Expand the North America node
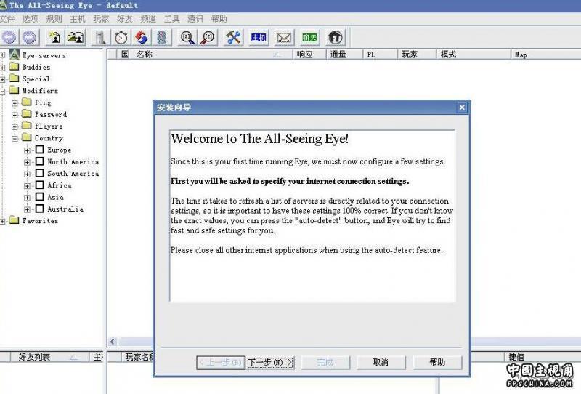The width and height of the screenshot is (581, 394). point(27,162)
